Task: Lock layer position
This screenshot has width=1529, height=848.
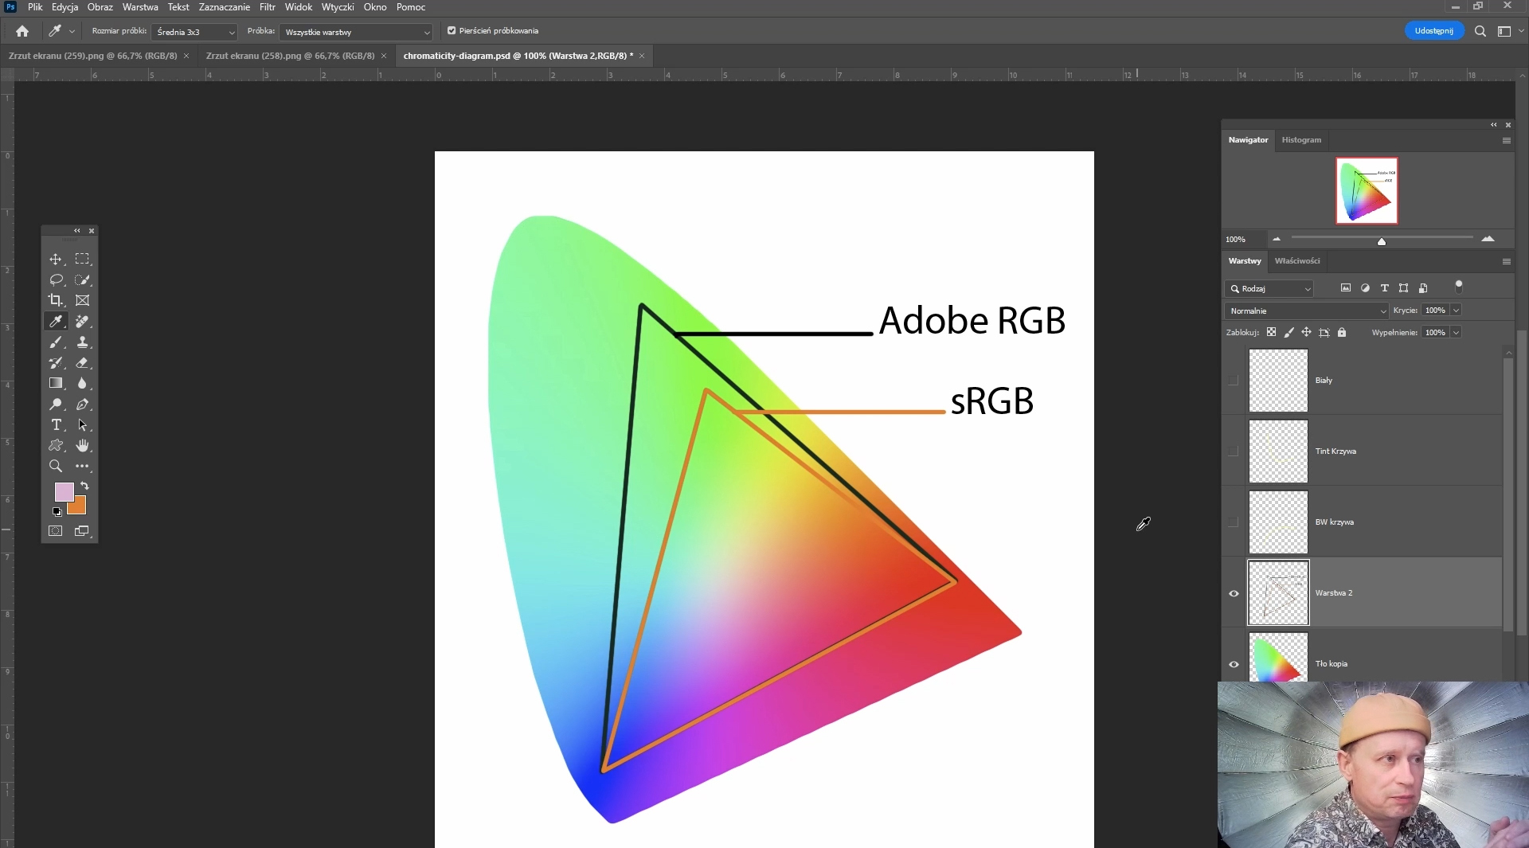Action: coord(1306,333)
